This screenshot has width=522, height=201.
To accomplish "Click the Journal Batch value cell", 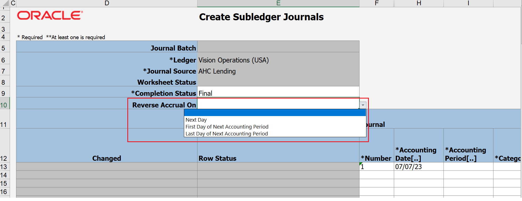I will coord(278,47).
